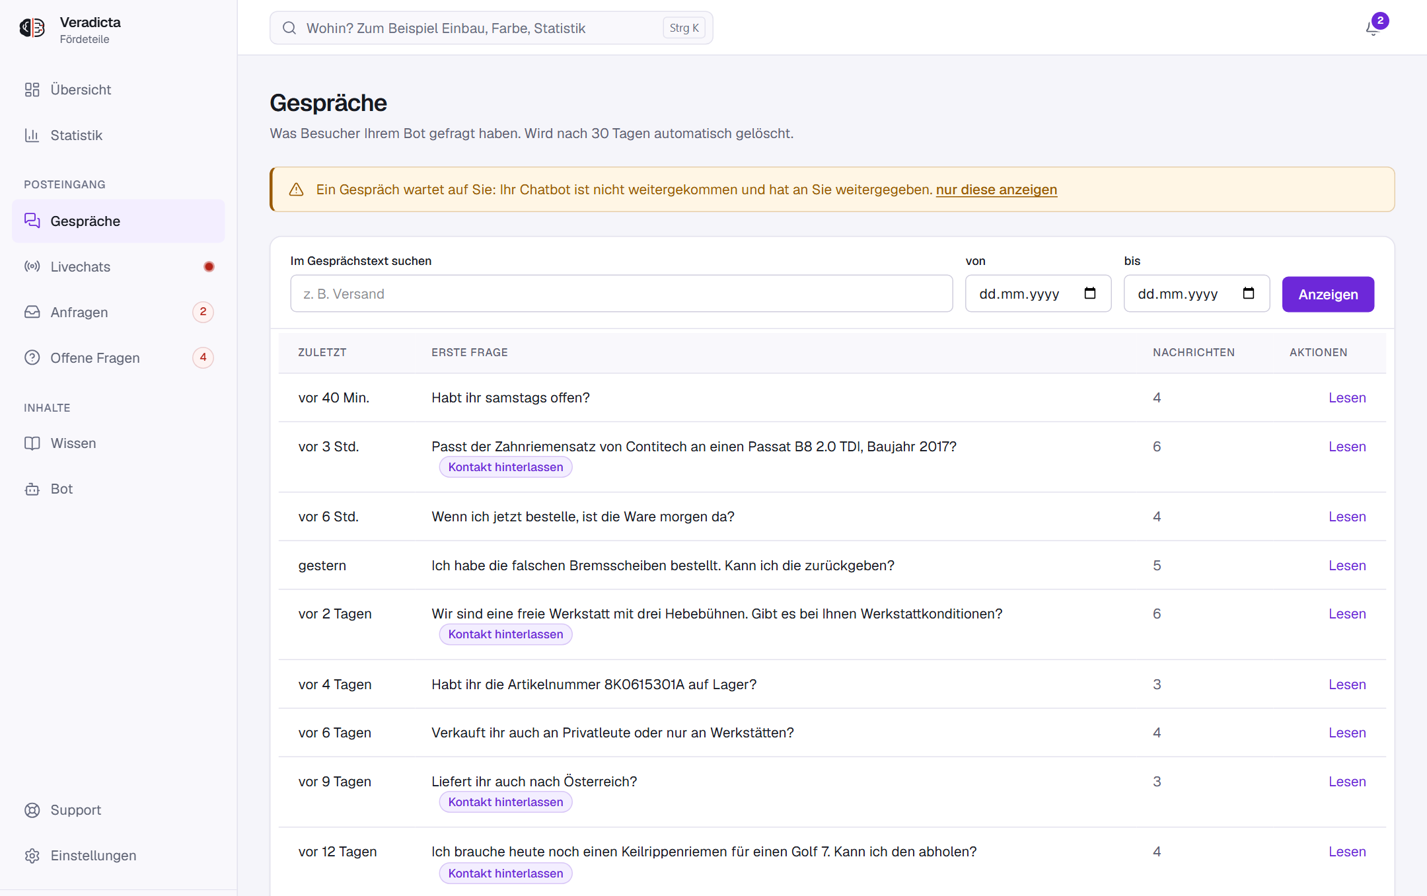
Task: Open the notification bell
Action: [1373, 28]
